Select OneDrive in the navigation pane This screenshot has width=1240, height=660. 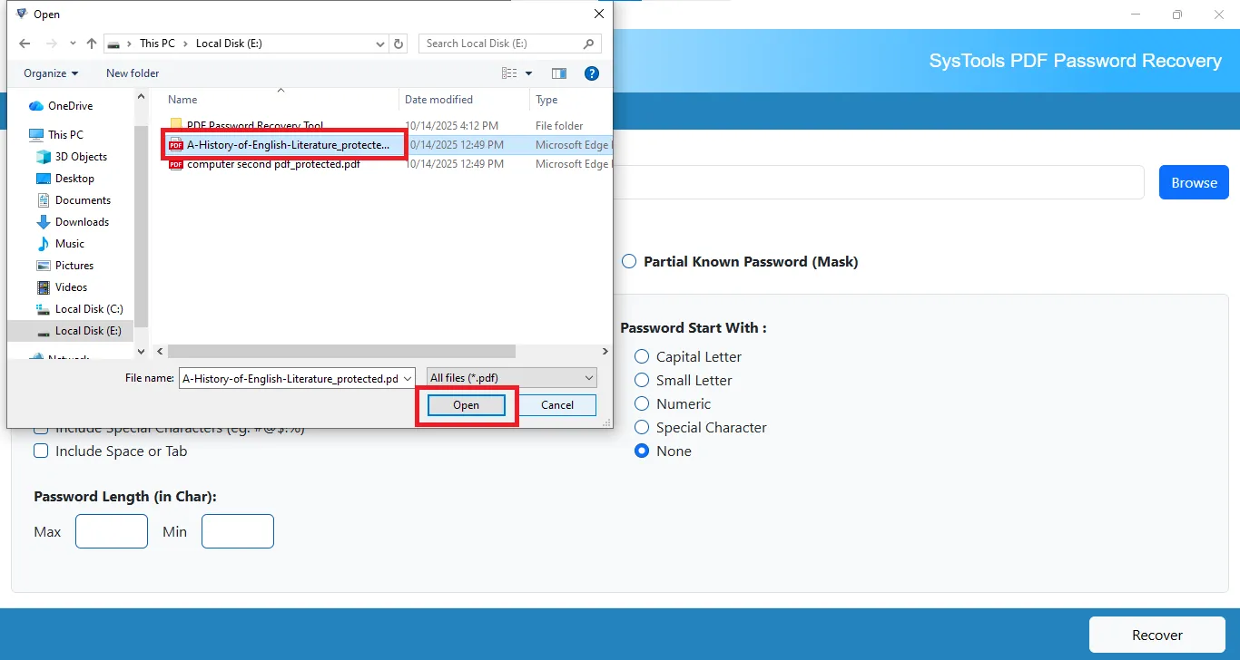click(70, 106)
